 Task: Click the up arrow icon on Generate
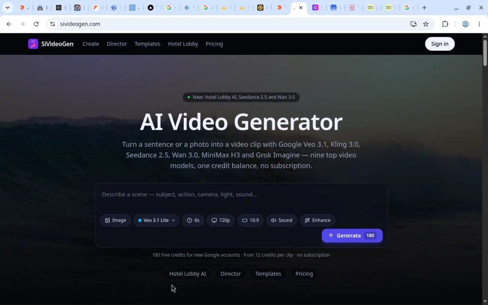coord(331,235)
